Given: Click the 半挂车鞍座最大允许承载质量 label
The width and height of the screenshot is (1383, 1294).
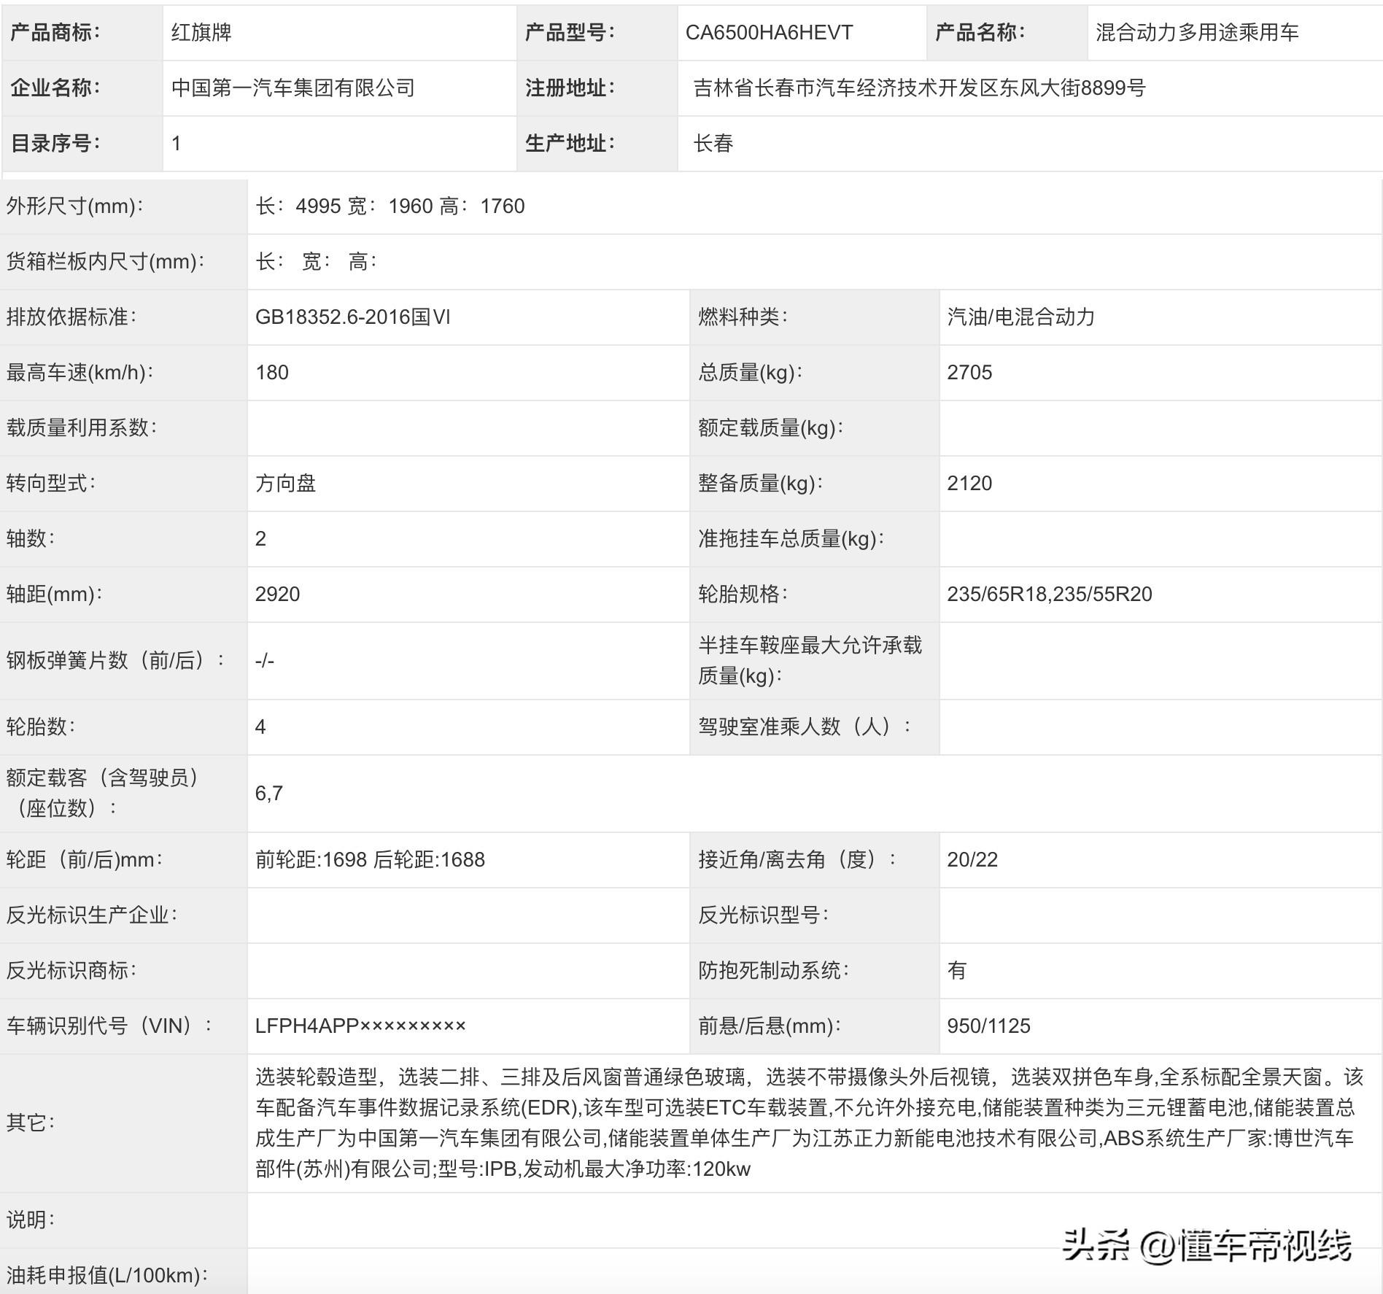Looking at the screenshot, I should 810,660.
